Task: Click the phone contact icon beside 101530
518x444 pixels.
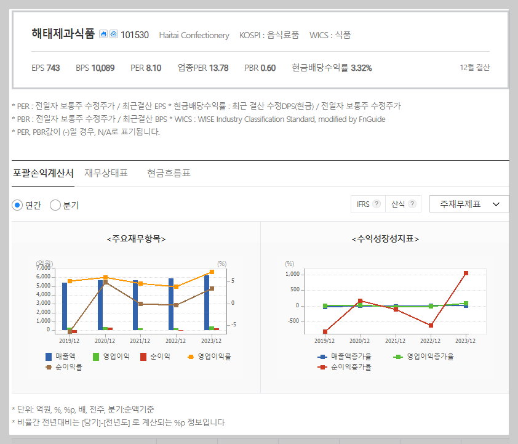Action: (x=114, y=34)
